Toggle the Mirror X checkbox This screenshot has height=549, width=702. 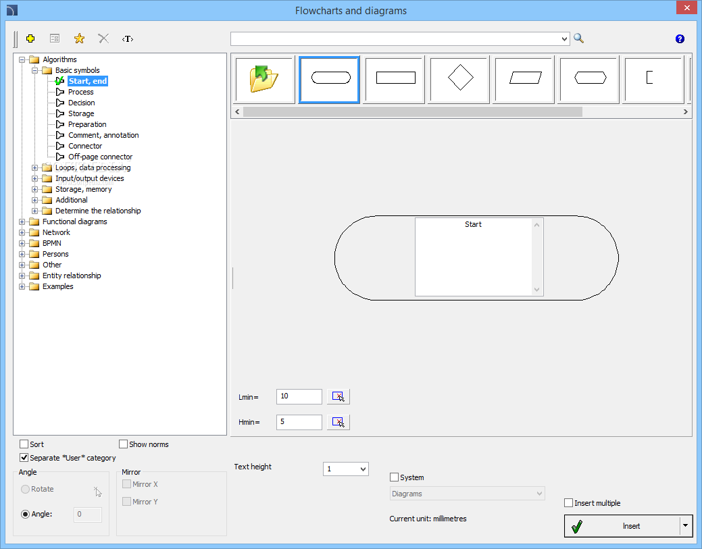click(x=127, y=484)
